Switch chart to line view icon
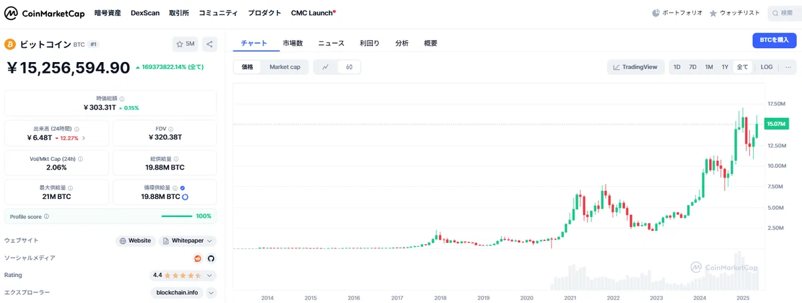The height and width of the screenshot is (303, 802). click(x=325, y=67)
